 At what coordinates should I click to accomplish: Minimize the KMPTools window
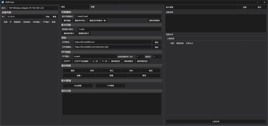(258, 2)
